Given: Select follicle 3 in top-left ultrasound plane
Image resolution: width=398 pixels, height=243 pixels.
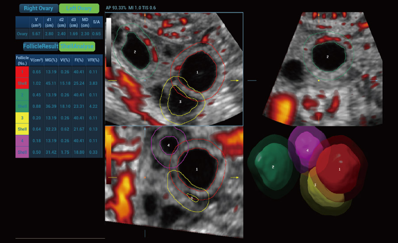Looking at the screenshot, I should tap(180, 102).
